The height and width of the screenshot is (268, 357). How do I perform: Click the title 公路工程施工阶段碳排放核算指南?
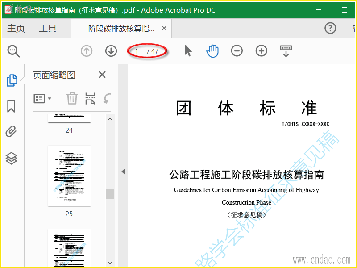point(247,175)
